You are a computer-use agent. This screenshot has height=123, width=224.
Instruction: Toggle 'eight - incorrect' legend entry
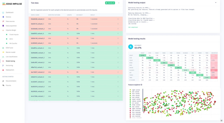[136, 108]
